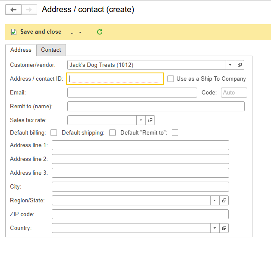The height and width of the screenshot is (258, 271).
Task: Expand the Customer/vendor dropdown list
Action: tap(230, 65)
